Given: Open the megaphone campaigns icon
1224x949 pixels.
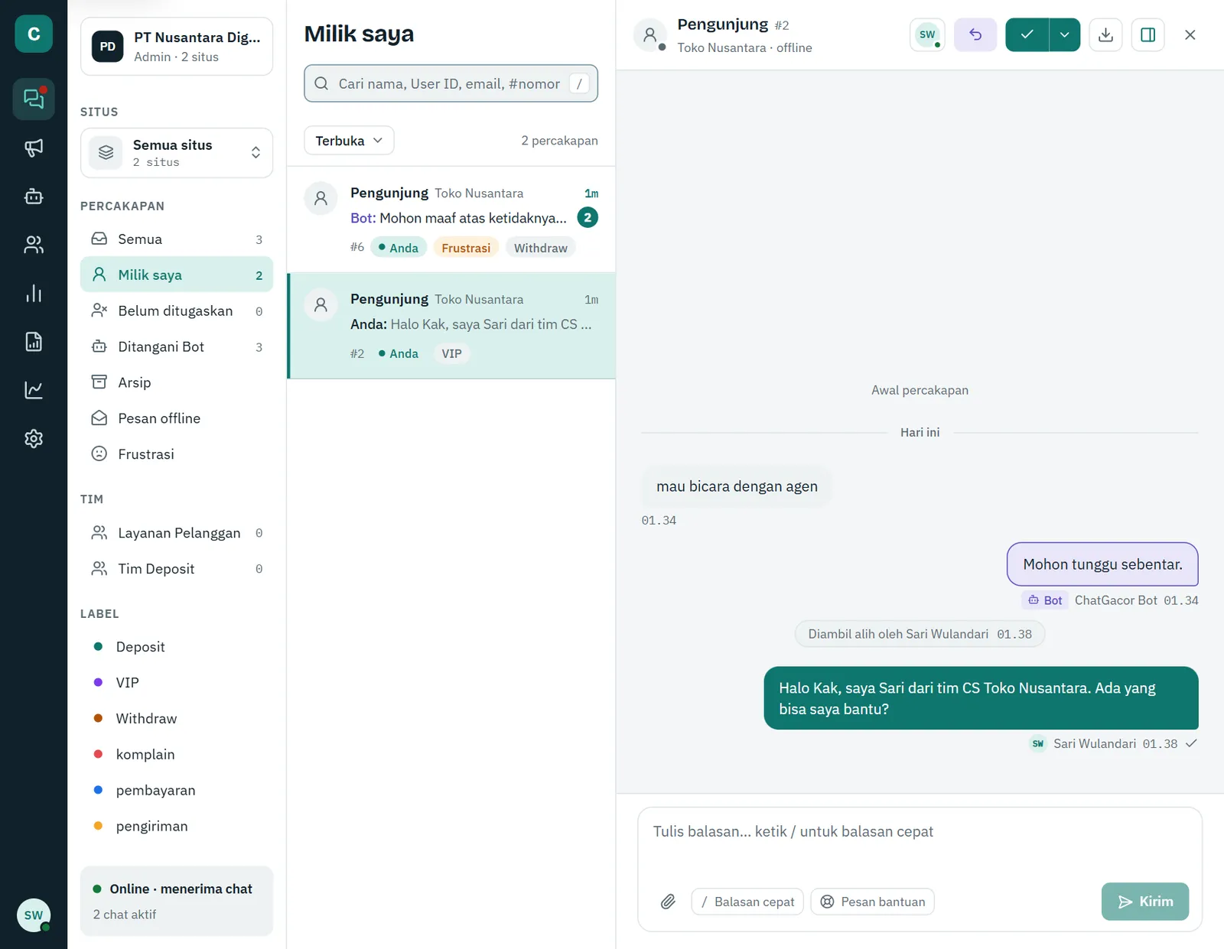Looking at the screenshot, I should pos(34,148).
